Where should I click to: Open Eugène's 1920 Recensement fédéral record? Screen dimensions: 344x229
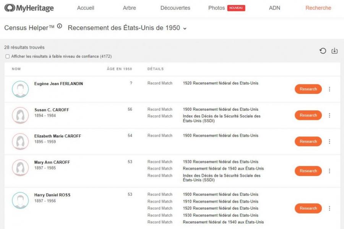[x=221, y=83]
